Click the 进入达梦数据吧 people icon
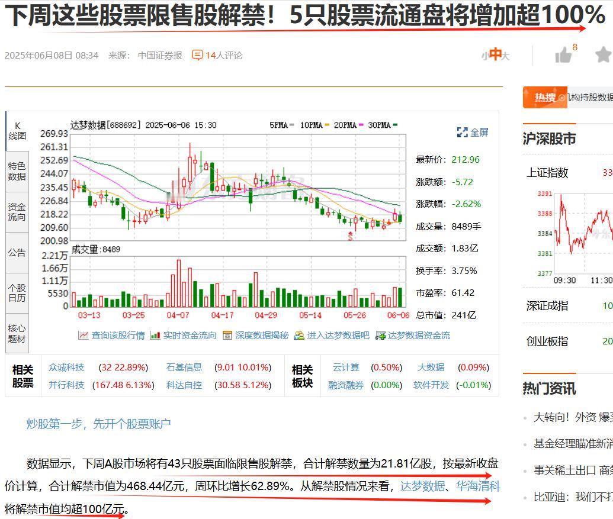 tap(299, 335)
